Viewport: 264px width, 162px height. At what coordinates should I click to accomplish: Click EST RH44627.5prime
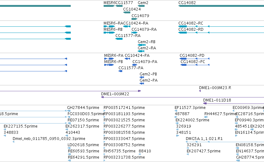pyautogui.click(x=220, y=114)
